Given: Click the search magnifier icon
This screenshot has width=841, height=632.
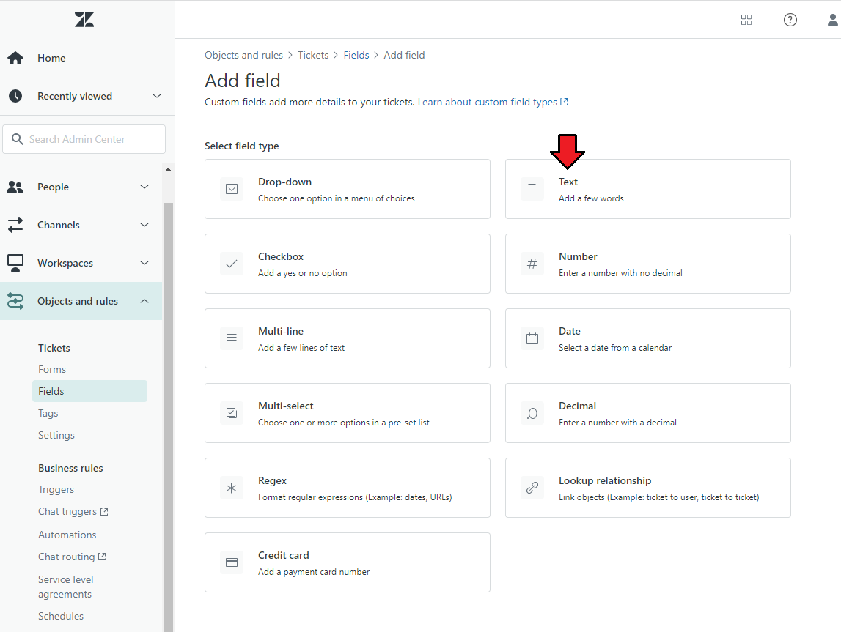Looking at the screenshot, I should [x=17, y=139].
